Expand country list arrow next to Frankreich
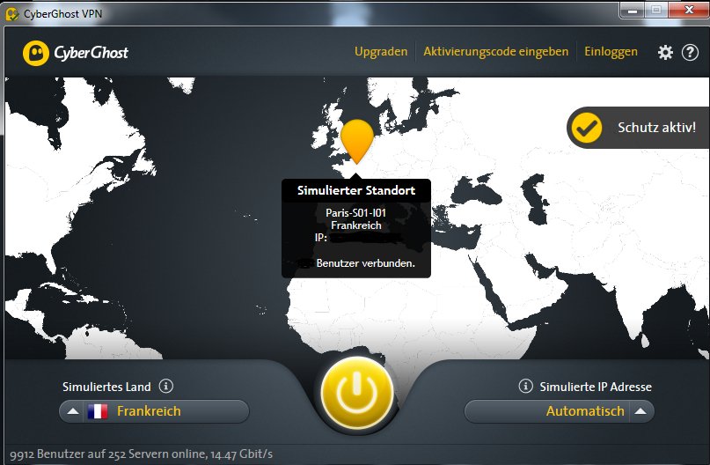This screenshot has height=465, width=710. tap(72, 411)
